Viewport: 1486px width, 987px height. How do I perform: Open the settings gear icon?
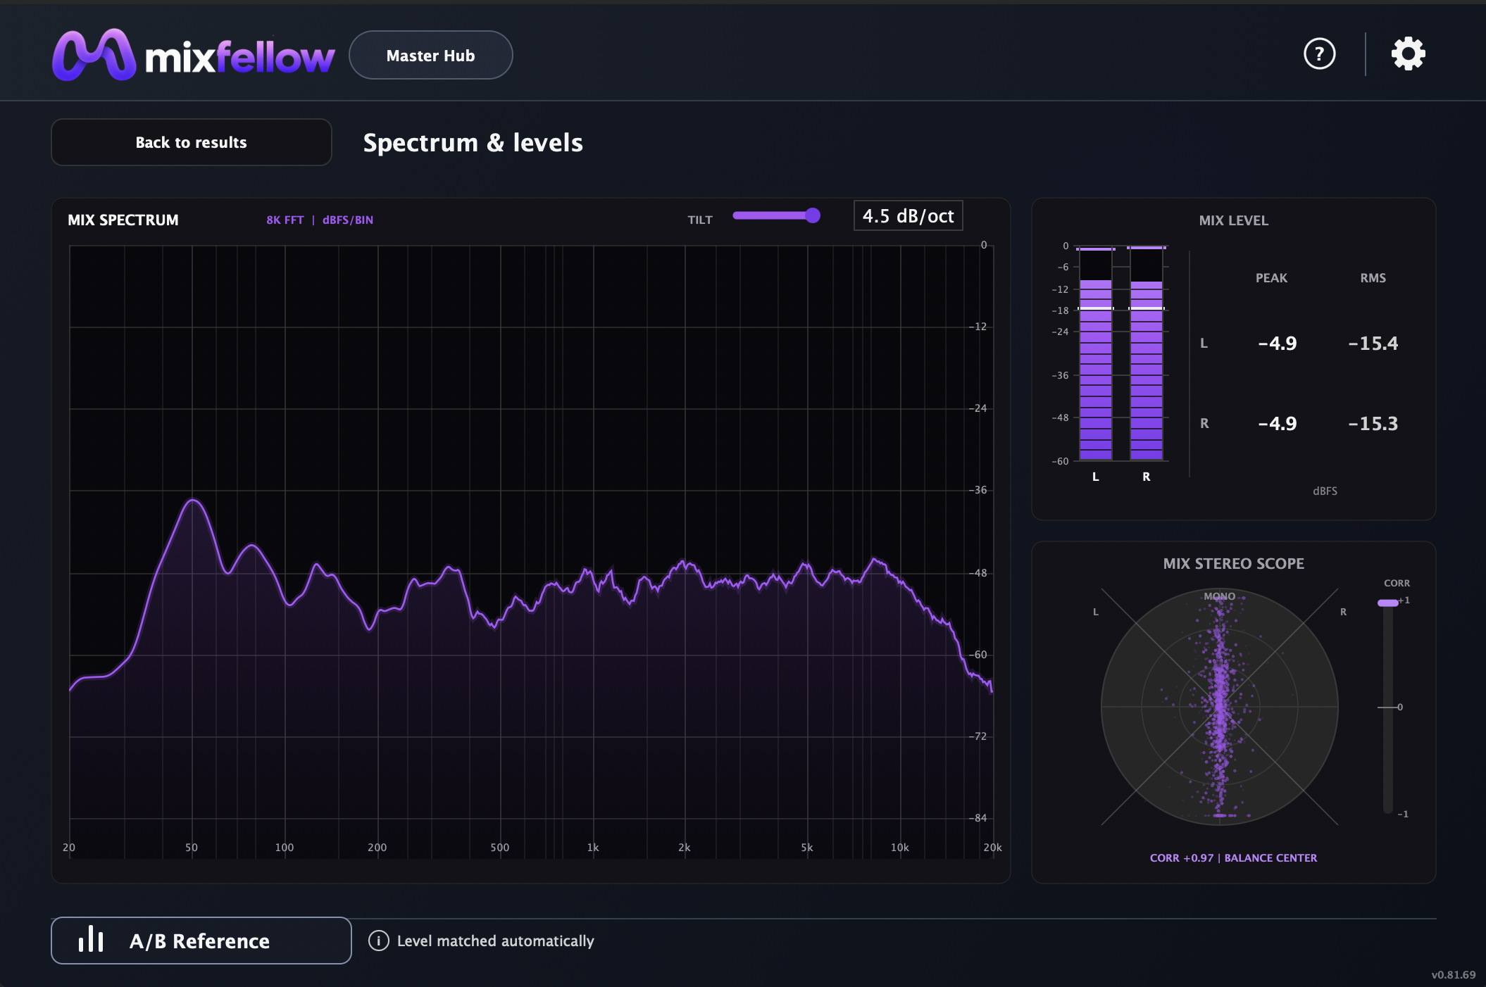tap(1408, 54)
